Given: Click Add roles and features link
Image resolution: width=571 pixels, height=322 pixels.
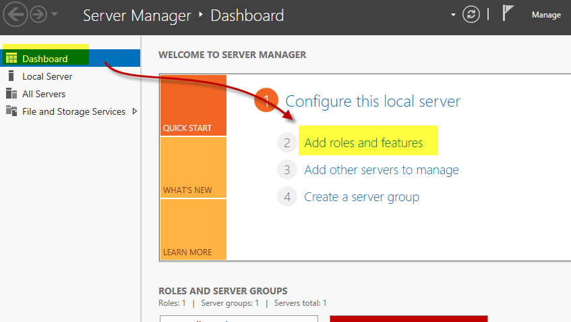Looking at the screenshot, I should (x=363, y=142).
